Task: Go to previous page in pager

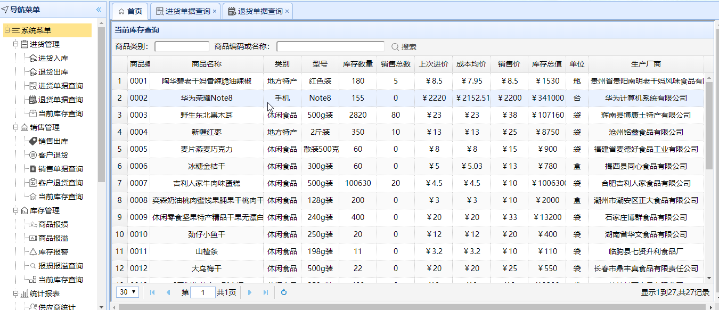Action: [168, 292]
